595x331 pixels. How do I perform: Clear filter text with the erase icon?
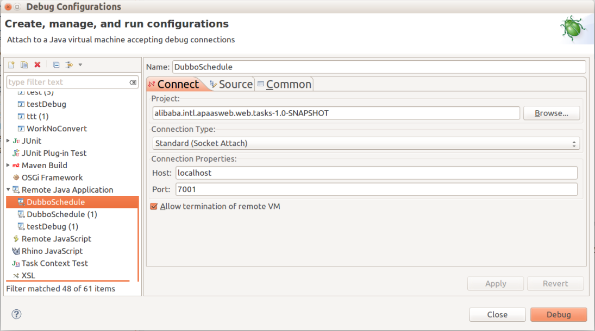click(133, 82)
